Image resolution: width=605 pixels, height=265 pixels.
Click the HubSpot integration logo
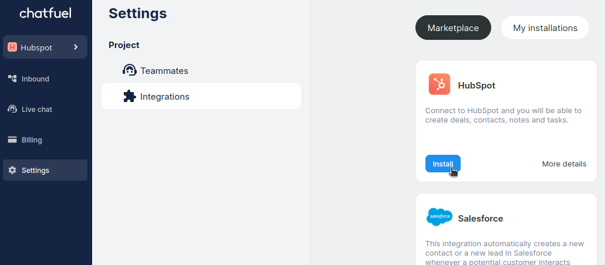(x=439, y=84)
